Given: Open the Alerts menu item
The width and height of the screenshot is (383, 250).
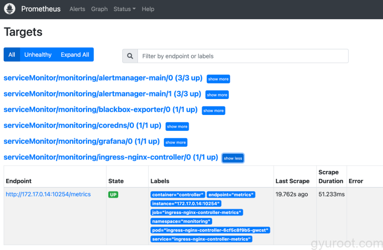Looking at the screenshot, I should [x=77, y=9].
